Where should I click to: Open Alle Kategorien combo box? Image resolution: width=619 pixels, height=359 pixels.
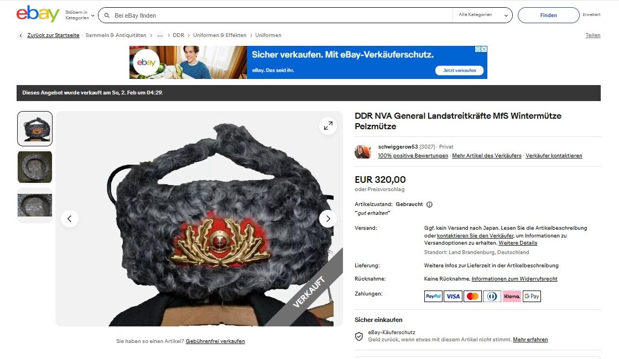[x=482, y=15]
